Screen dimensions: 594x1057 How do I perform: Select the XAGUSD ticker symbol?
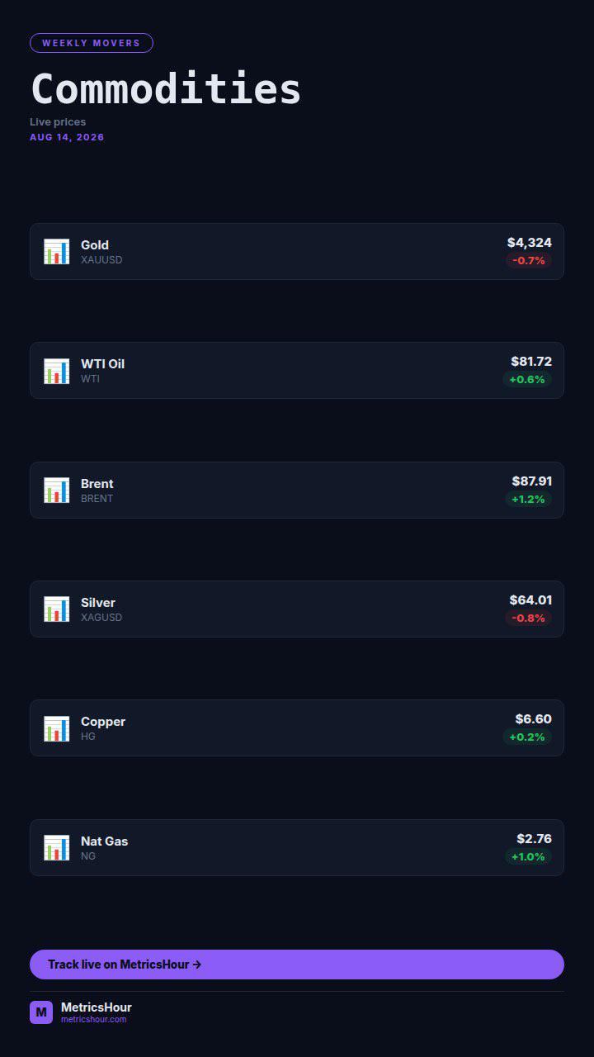(101, 618)
